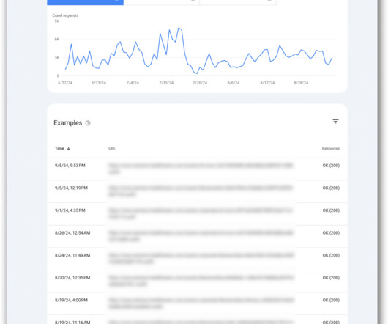Click the lowest dip near 7/26/24 on chart
This screenshot has height=324, width=388.
tap(197, 73)
